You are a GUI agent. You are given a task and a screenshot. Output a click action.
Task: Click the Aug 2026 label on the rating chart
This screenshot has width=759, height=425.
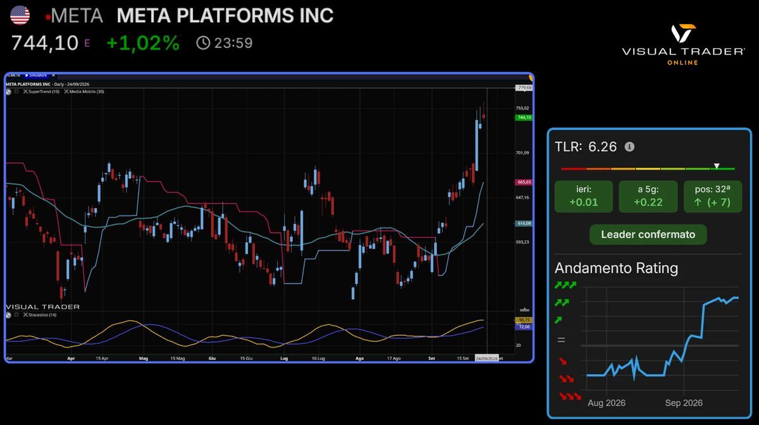[x=606, y=403]
